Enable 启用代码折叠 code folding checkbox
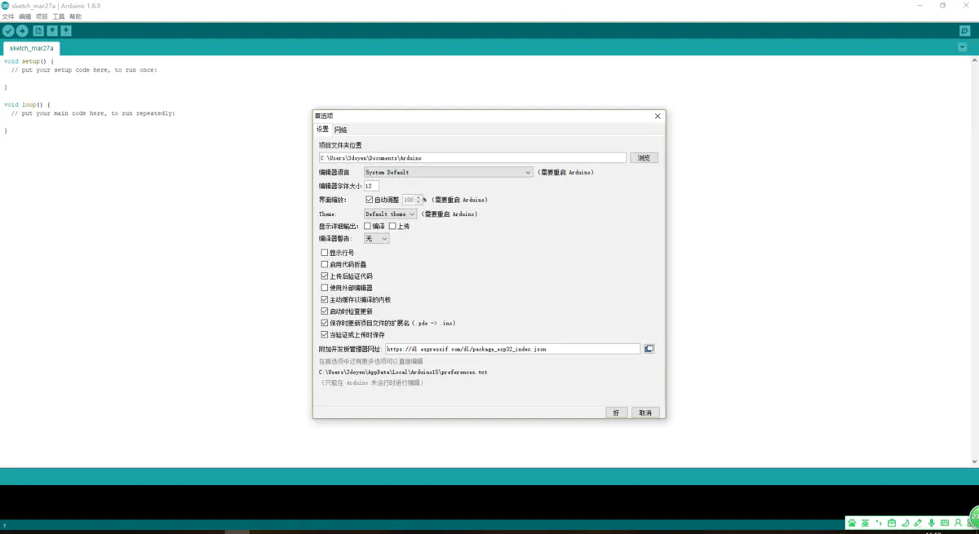The height and width of the screenshot is (534, 979). coord(325,264)
